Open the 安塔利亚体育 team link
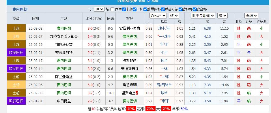The height and width of the screenshot is (113, 271). click(130, 28)
